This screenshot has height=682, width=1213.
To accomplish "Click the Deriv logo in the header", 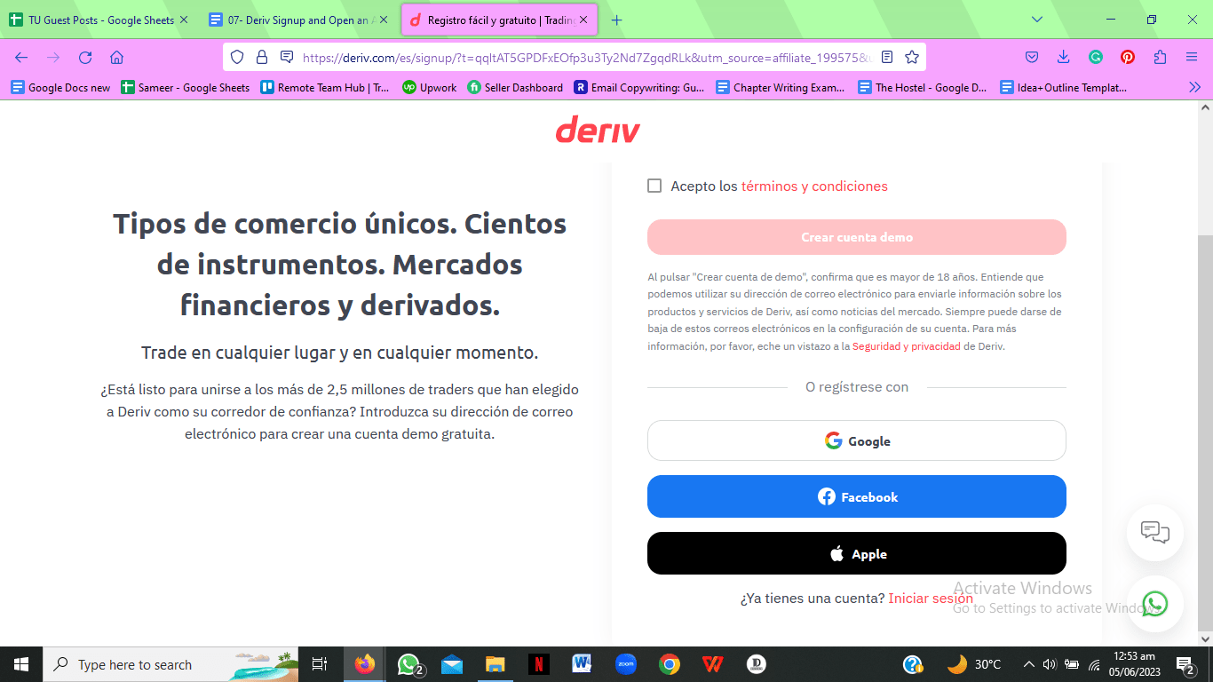I will (598, 131).
